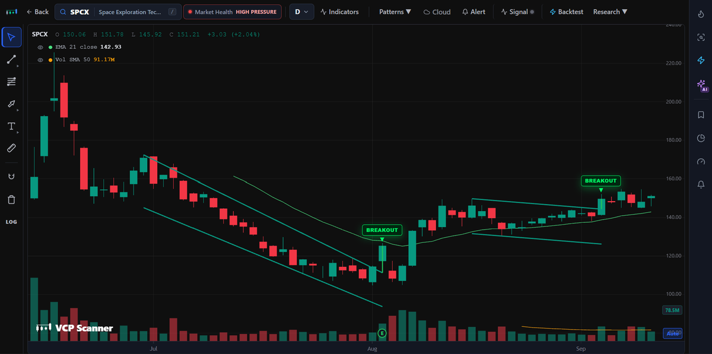Click the 78.5M volume label
This screenshot has height=354, width=712.
pos(672,310)
